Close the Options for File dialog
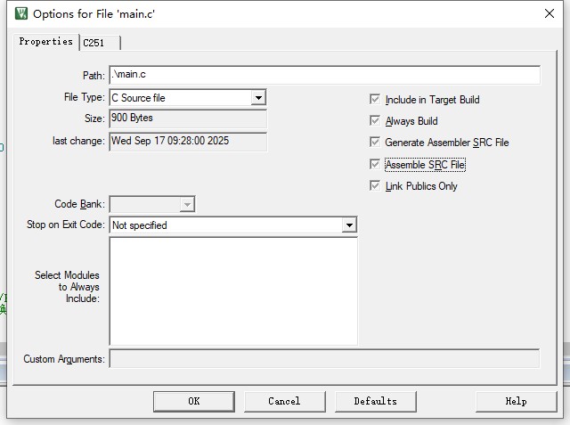Viewport: 570px width, 425px height. 549,13
